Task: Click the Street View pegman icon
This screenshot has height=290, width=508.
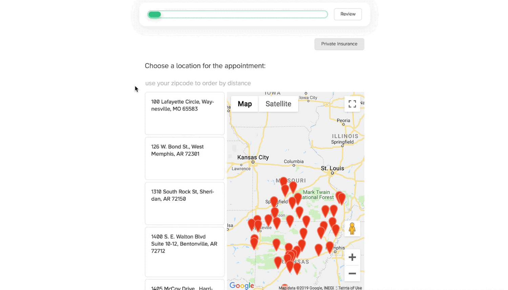Action: pyautogui.click(x=352, y=229)
